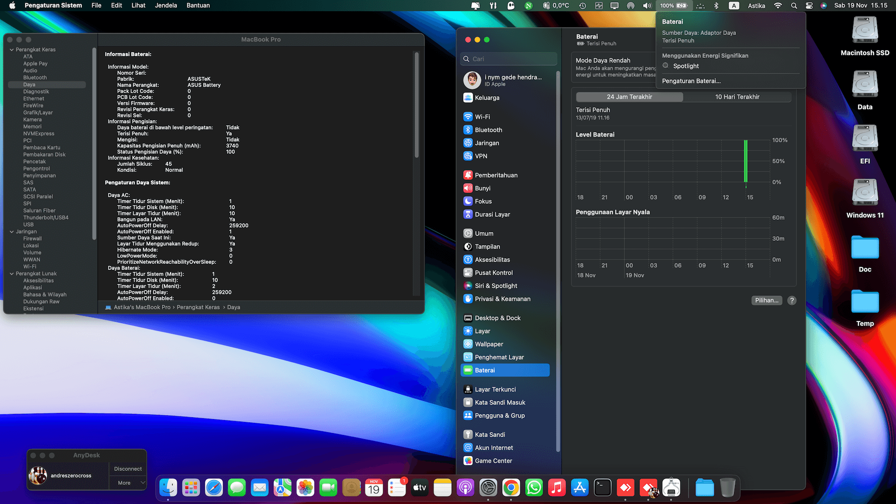Click Perangkat Keras in the path bar
This screenshot has width=896, height=504.
click(x=198, y=307)
